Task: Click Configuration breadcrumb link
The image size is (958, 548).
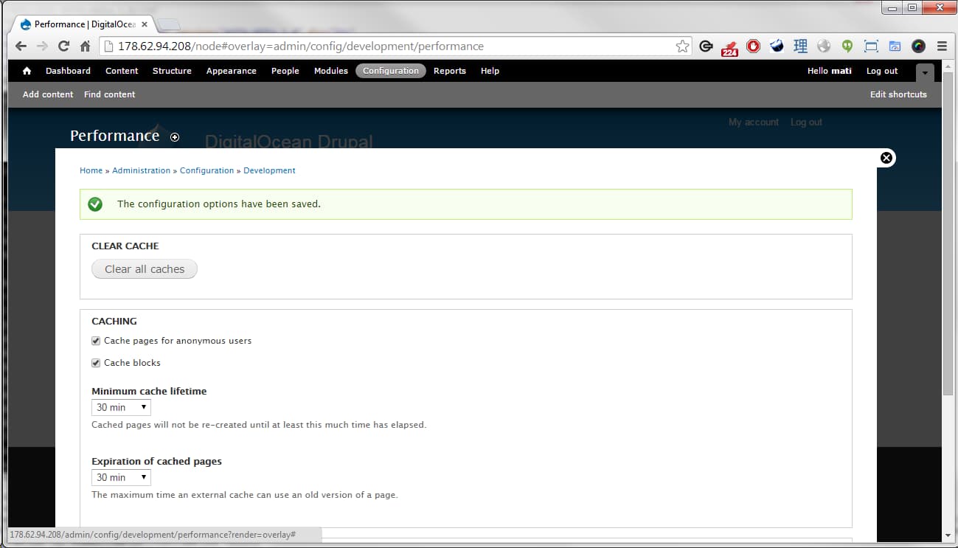Action: coord(206,170)
